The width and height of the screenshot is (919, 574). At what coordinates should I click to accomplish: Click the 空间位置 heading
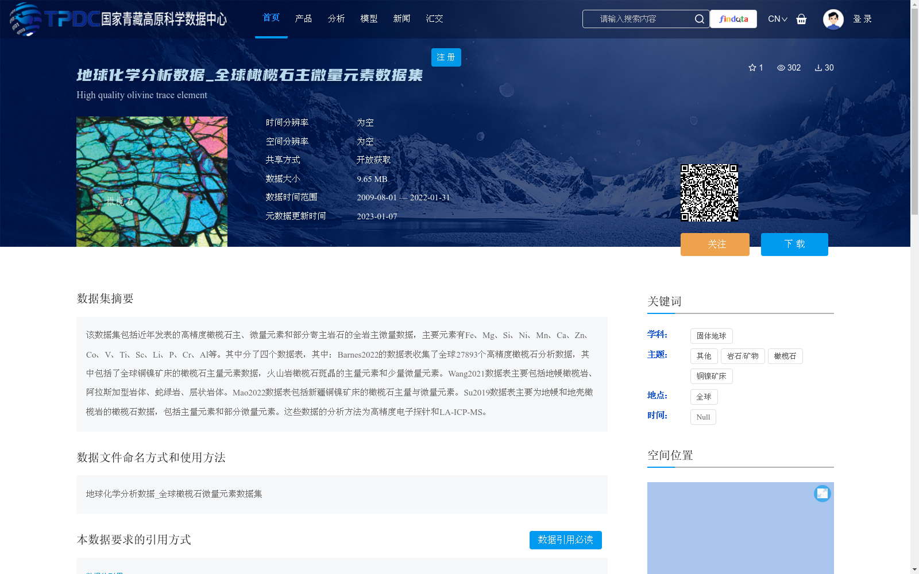click(x=670, y=455)
